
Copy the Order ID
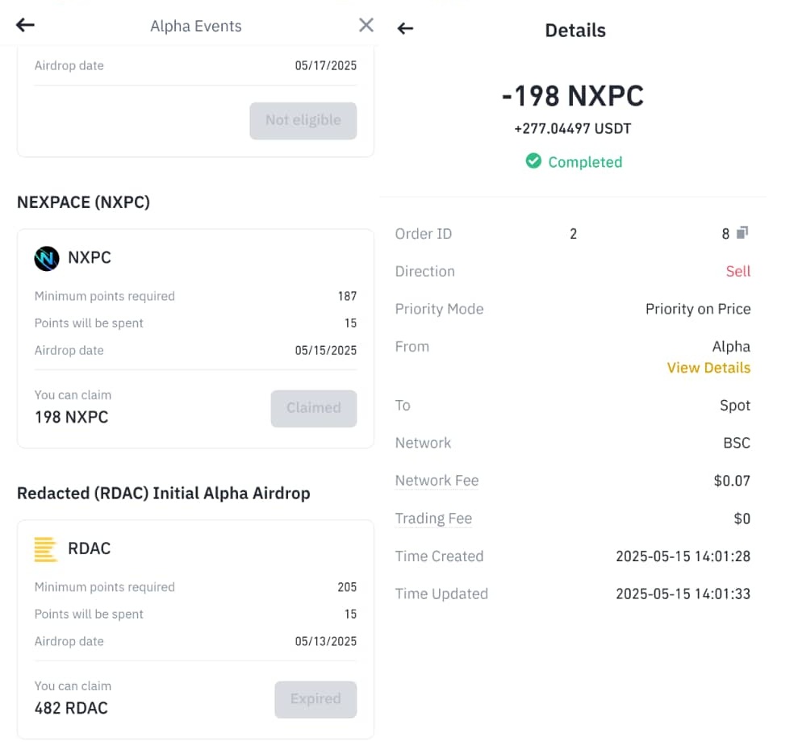pyautogui.click(x=742, y=233)
